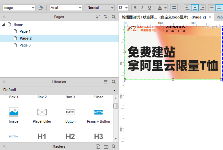This screenshot has width=223, height=150.
Task: Click the Box 2 widget label
Action: click(x=42, y=97)
